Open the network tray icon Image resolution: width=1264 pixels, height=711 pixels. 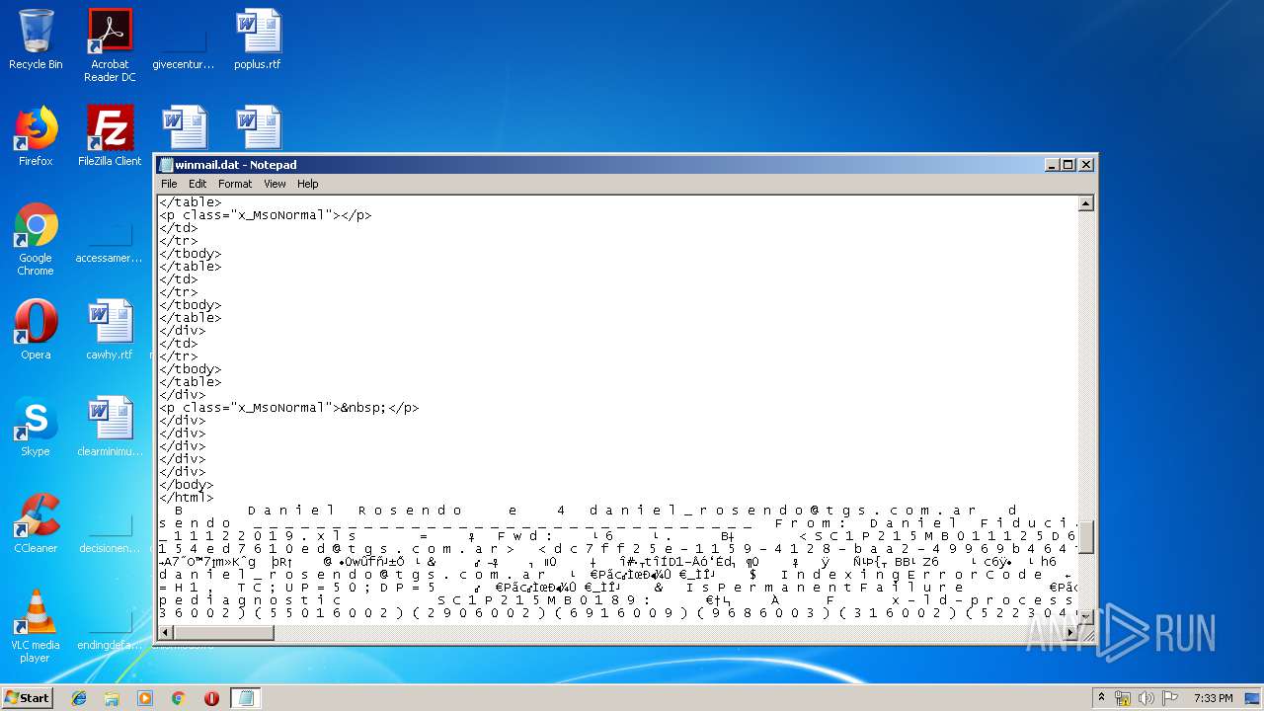pos(1123,698)
